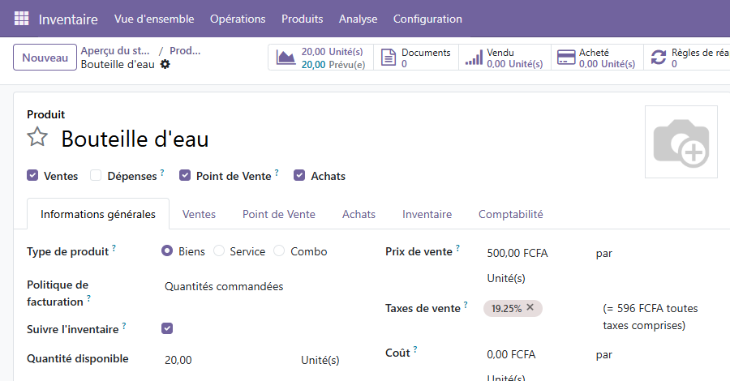Open the 20,00 Unité(s) stock button

[320, 58]
